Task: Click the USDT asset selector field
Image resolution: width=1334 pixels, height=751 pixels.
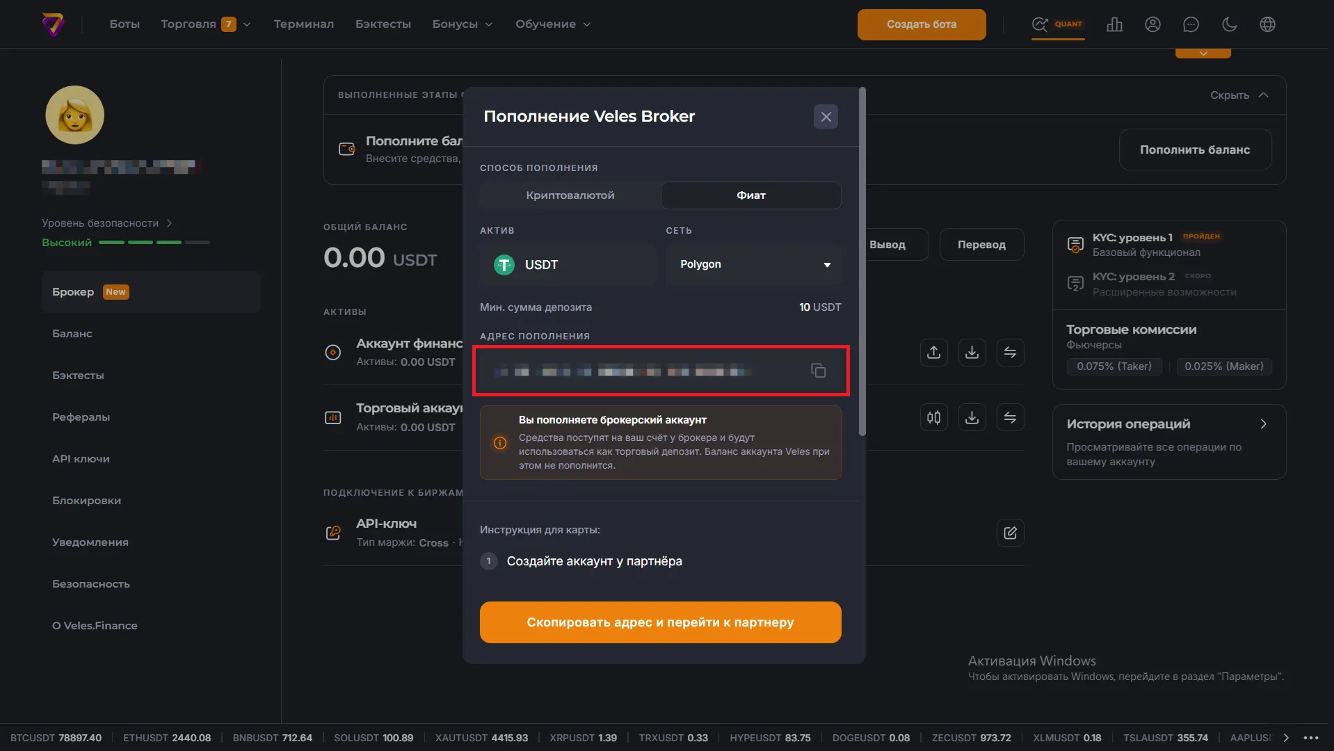Action: click(x=568, y=265)
